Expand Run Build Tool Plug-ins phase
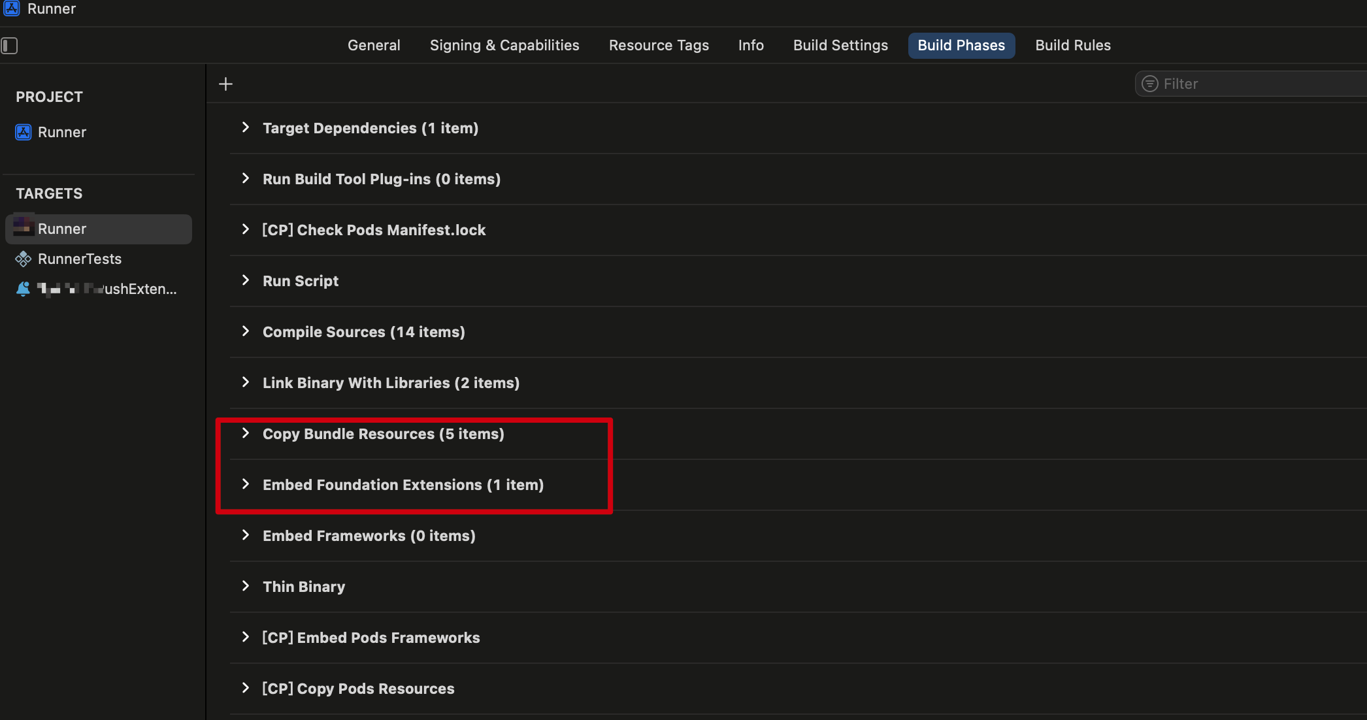This screenshot has width=1367, height=720. (x=246, y=178)
